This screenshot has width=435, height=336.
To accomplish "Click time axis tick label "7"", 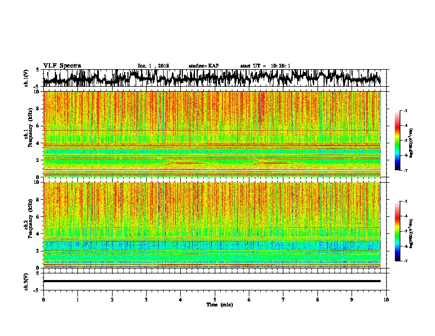I will 283,300.
